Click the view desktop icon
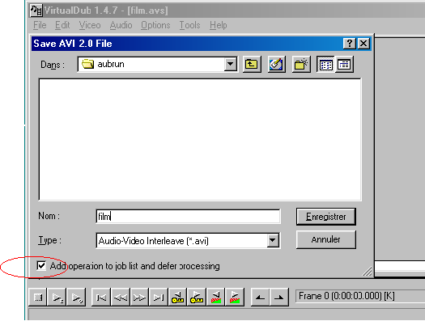 click(277, 65)
